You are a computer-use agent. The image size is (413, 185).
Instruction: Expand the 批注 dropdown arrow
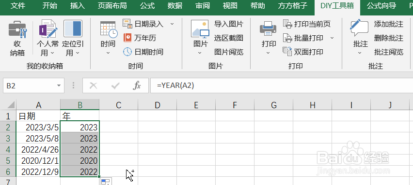coord(360,53)
